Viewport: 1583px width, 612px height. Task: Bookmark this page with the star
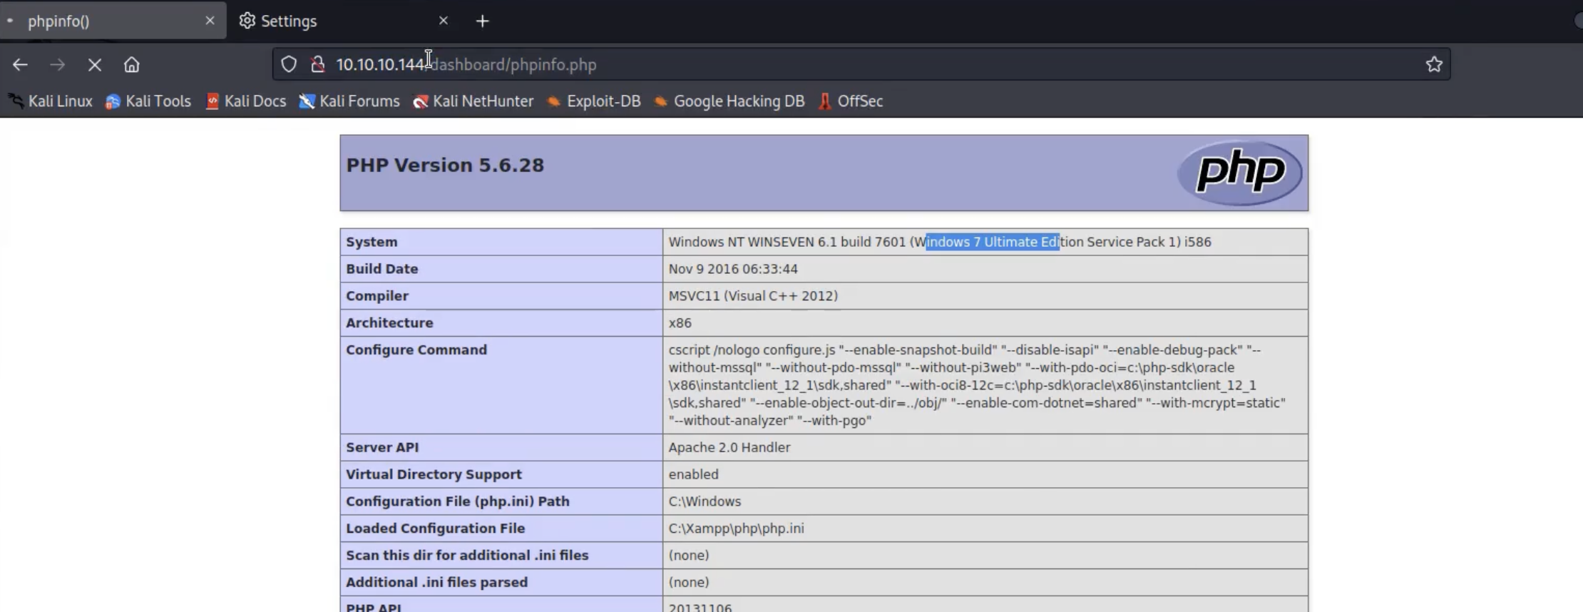pos(1434,65)
